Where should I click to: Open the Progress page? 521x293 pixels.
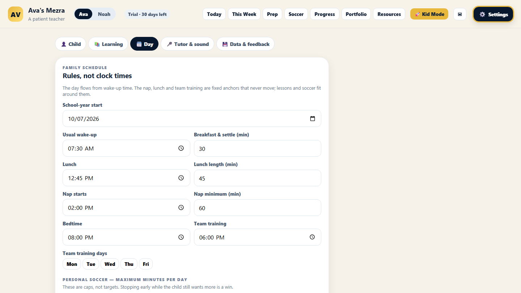click(325, 14)
